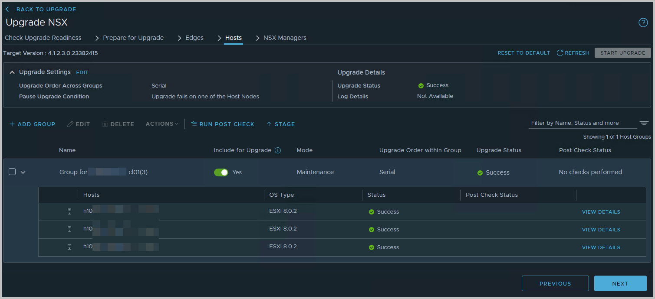Click the Refresh icon button
This screenshot has height=299, width=655.
tap(560, 53)
